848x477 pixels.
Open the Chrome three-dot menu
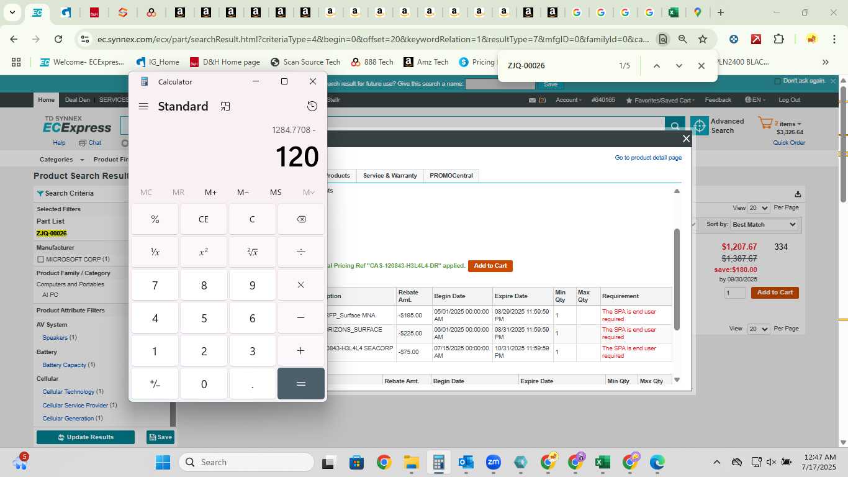tap(833, 39)
